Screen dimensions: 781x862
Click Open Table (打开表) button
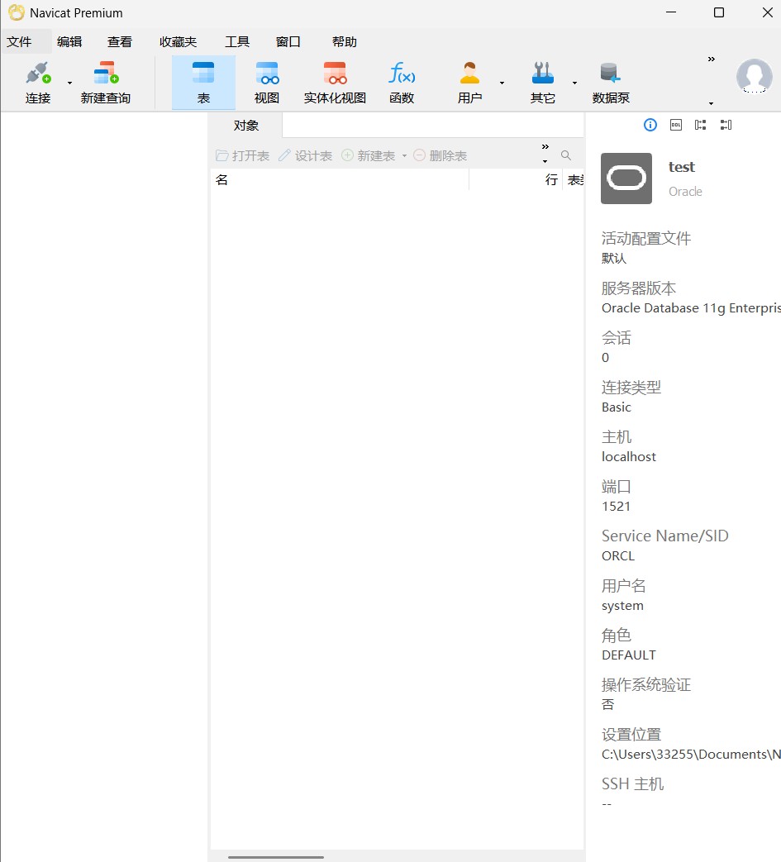pos(242,155)
